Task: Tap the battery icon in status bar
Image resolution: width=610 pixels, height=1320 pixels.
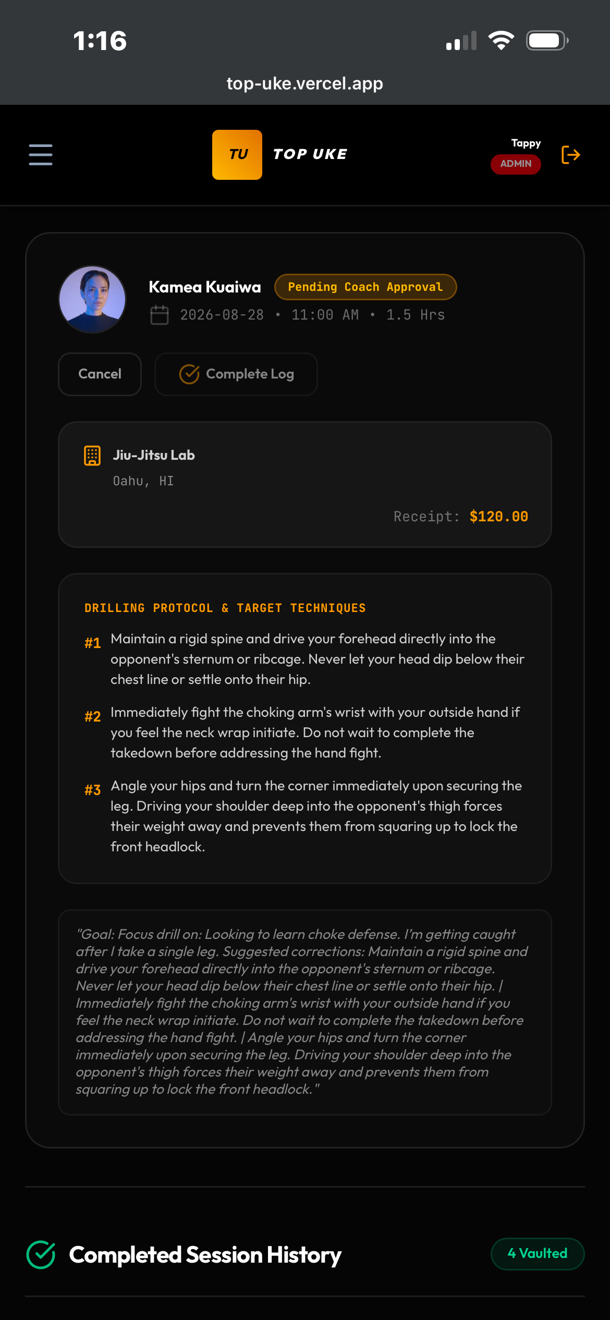Action: pos(547,41)
